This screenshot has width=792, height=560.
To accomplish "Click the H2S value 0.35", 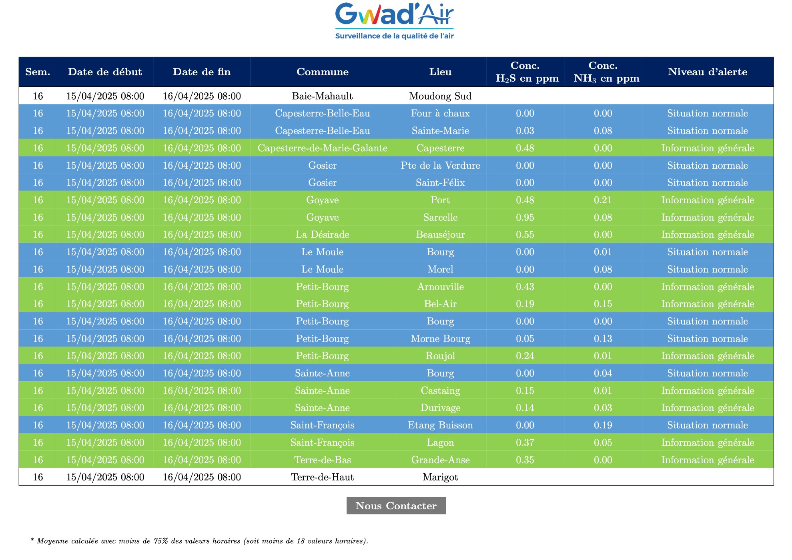I will [525, 460].
